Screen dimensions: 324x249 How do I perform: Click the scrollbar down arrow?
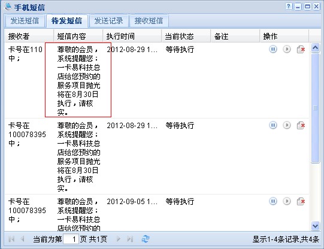pos(316,226)
